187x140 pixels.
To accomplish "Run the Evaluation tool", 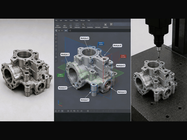I will click(105, 26).
